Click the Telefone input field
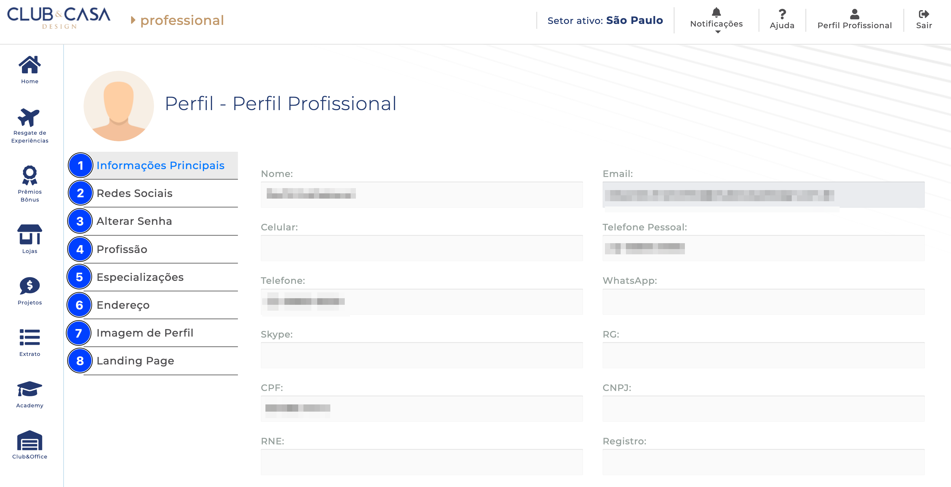 tap(422, 302)
